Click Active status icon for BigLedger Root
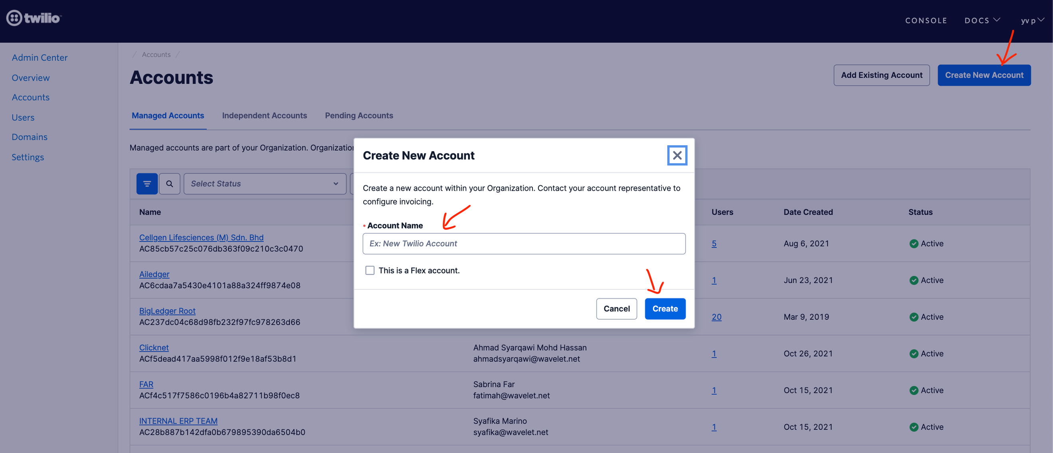This screenshot has width=1053, height=453. [914, 317]
